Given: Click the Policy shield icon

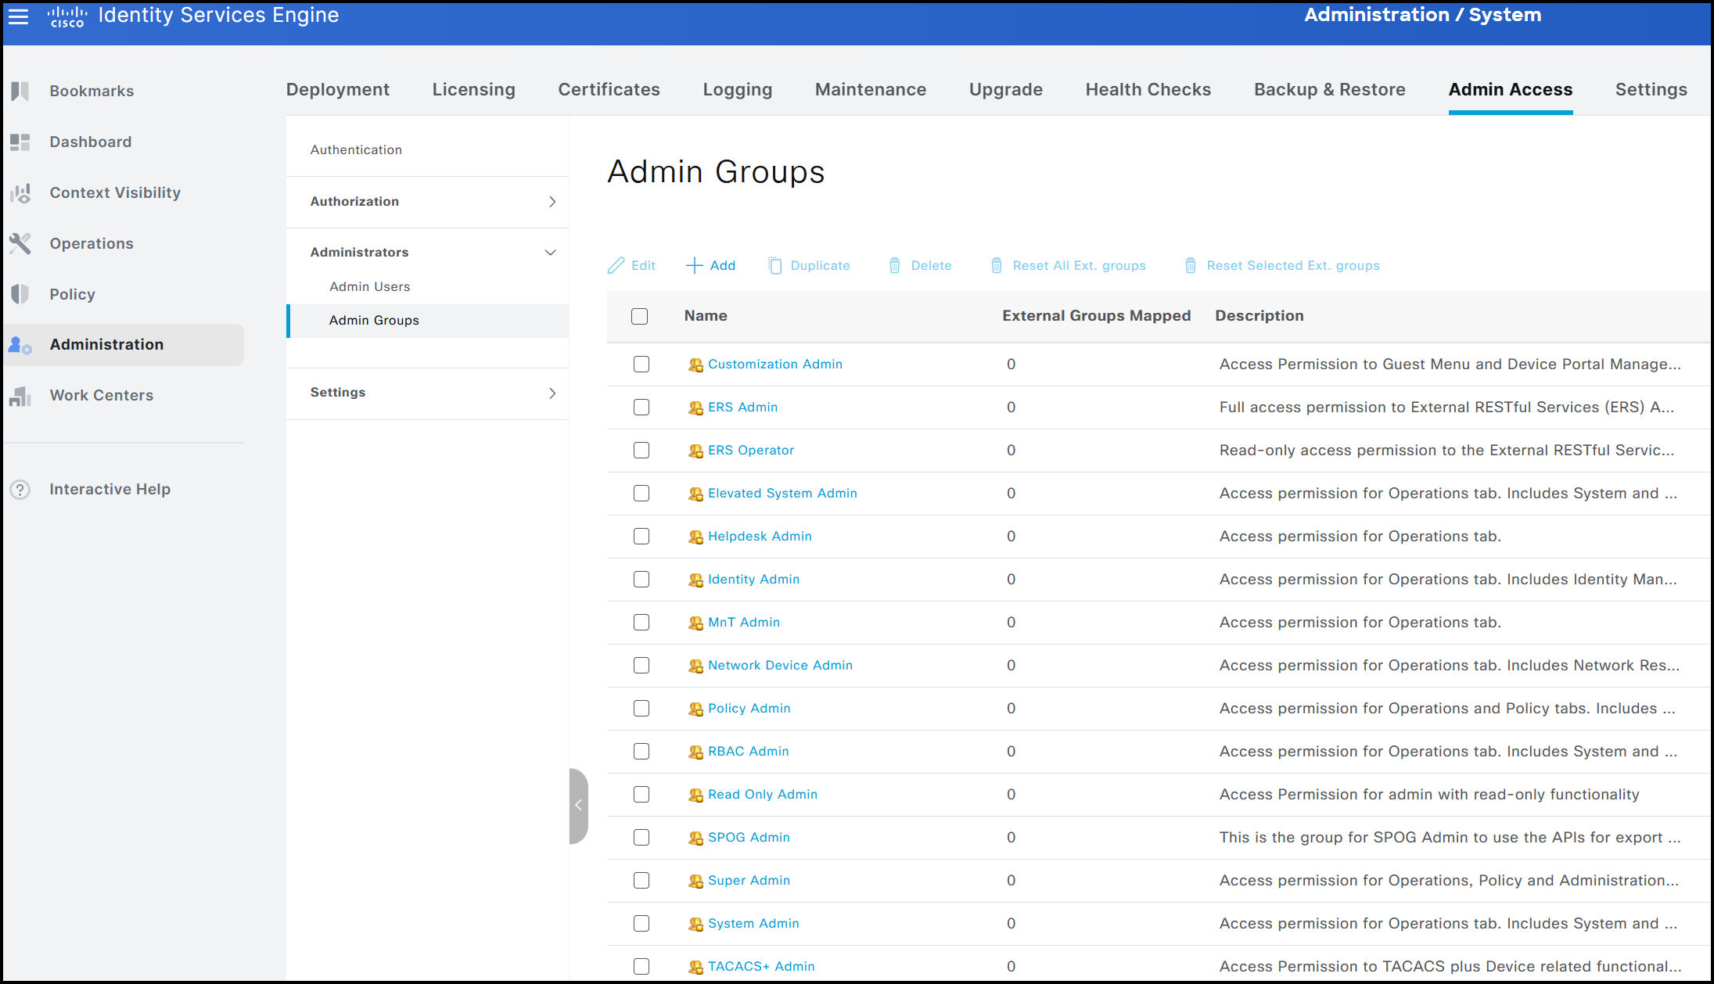Looking at the screenshot, I should click(x=20, y=294).
